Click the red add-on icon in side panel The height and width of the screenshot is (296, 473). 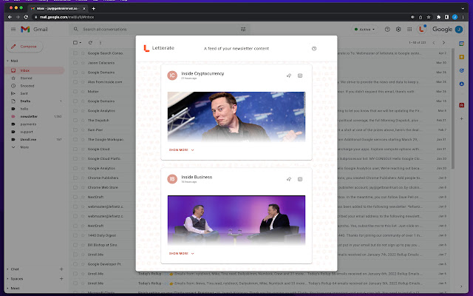[x=461, y=105]
